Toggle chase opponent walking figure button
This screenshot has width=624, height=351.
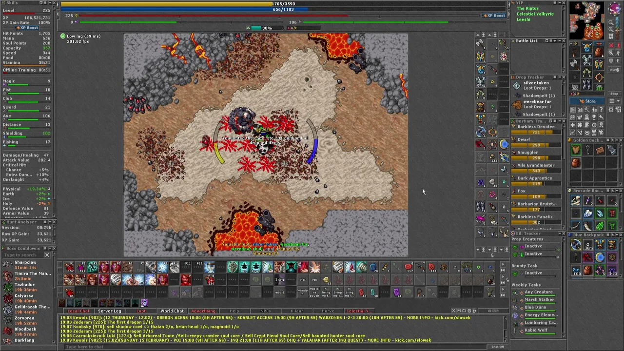(x=618, y=53)
